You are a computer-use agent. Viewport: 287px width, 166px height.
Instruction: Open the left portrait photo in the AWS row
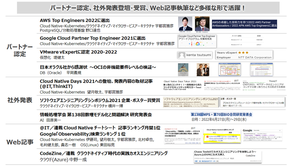tap(185, 24)
